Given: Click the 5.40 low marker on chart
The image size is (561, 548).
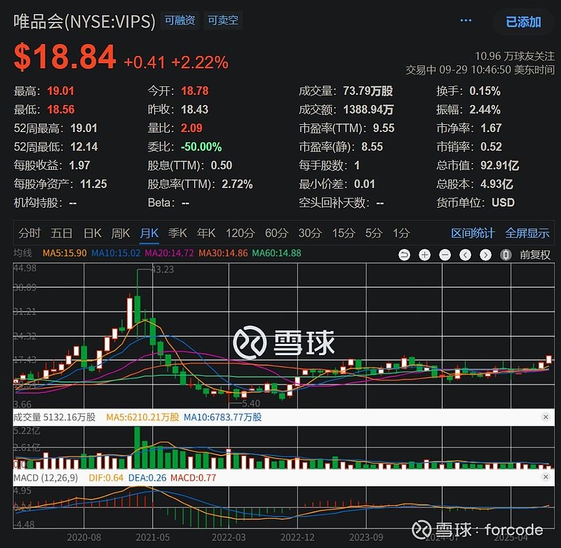Looking at the screenshot, I should click(x=251, y=403).
